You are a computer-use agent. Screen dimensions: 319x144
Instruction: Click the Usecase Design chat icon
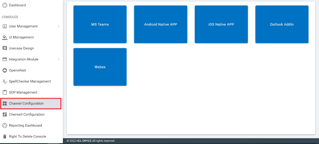click(5, 48)
